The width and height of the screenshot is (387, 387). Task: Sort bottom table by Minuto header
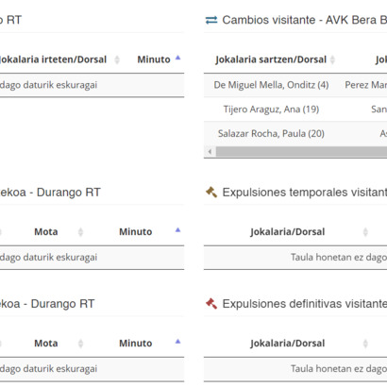(x=136, y=344)
